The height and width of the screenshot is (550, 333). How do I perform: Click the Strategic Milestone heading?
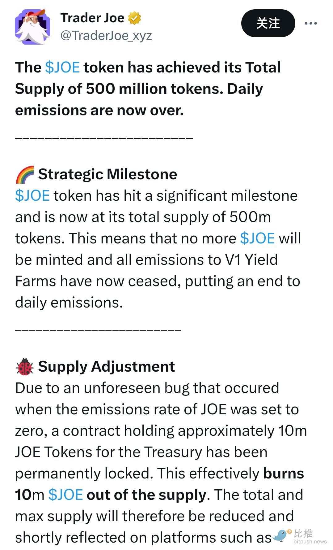(107, 174)
